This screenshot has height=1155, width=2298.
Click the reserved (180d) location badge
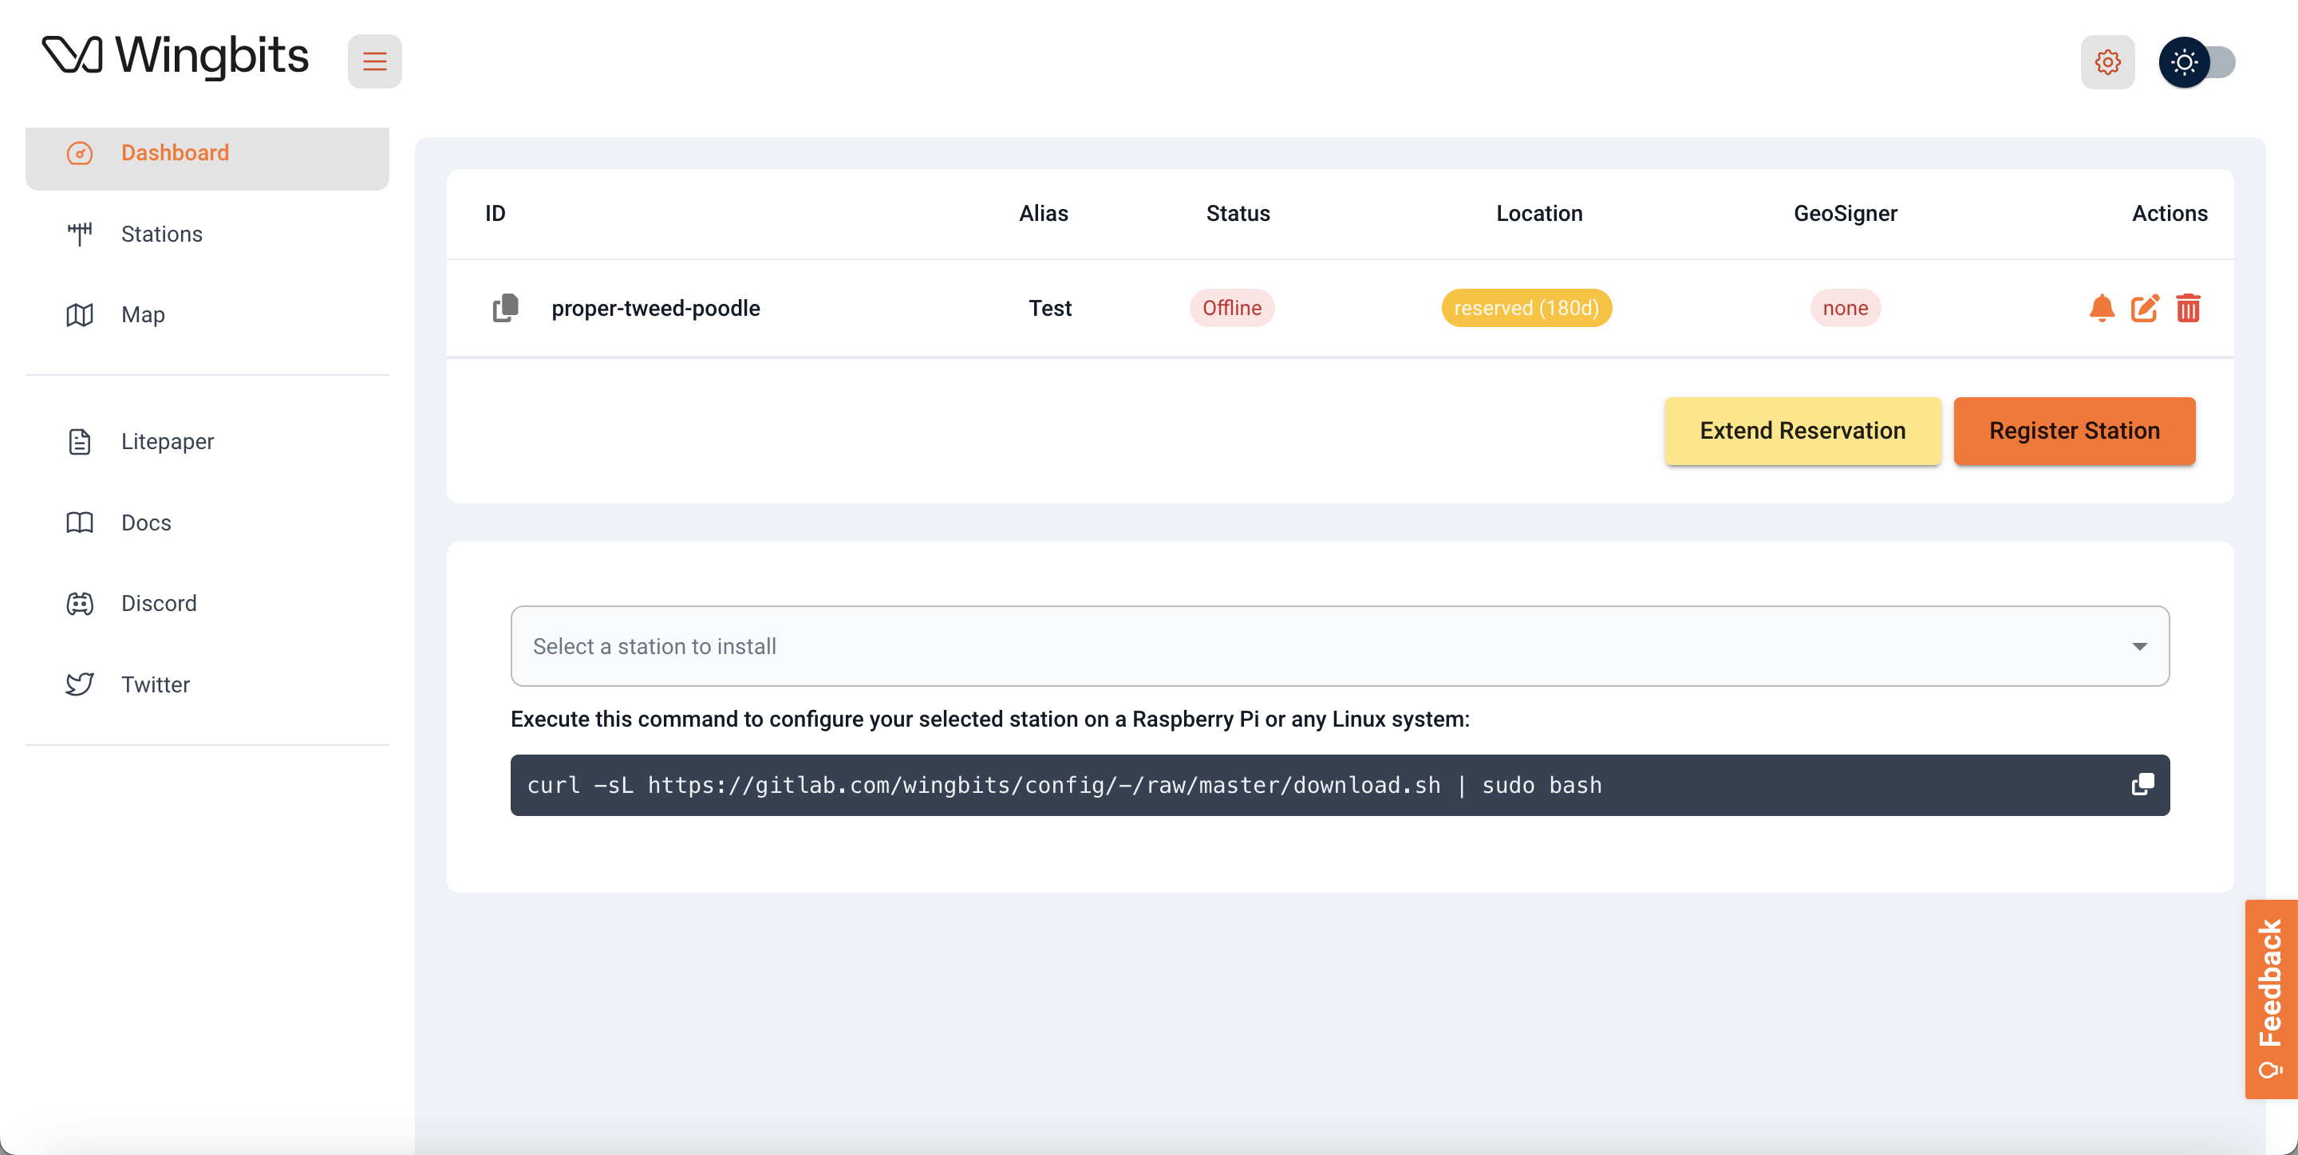tap(1526, 308)
